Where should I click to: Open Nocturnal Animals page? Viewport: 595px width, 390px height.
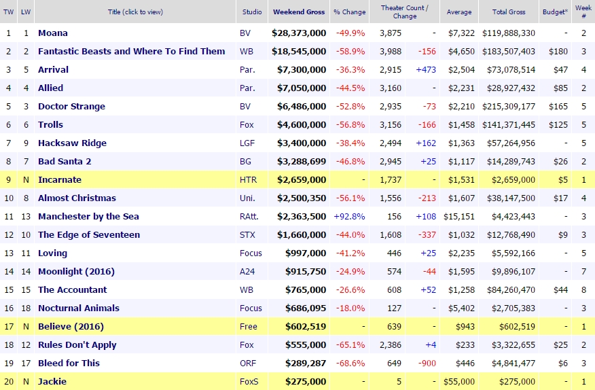click(x=79, y=308)
